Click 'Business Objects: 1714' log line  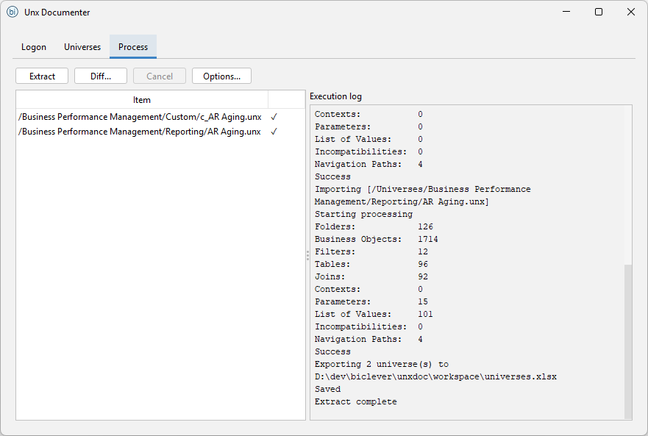click(x=376, y=239)
